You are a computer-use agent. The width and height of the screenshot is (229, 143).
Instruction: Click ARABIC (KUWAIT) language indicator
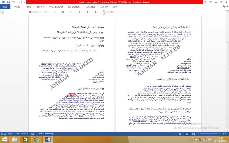tap(45, 134)
